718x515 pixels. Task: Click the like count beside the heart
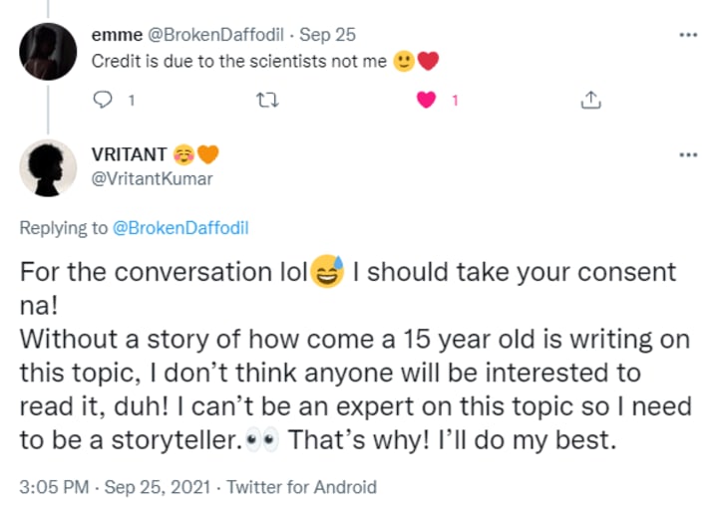[455, 100]
